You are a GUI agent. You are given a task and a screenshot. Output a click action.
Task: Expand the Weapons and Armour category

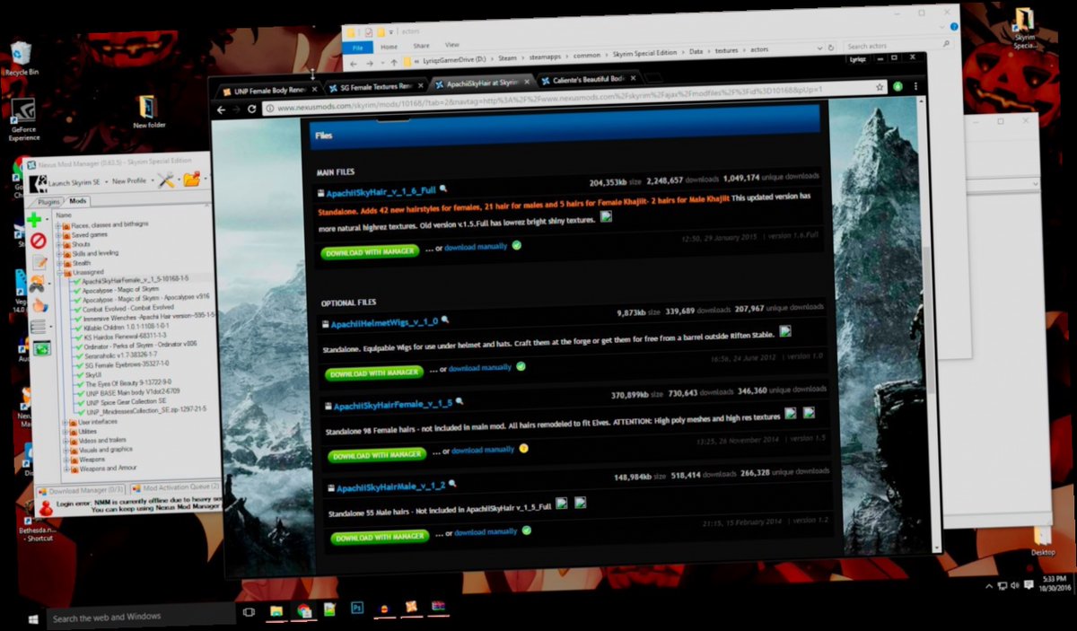pos(68,469)
